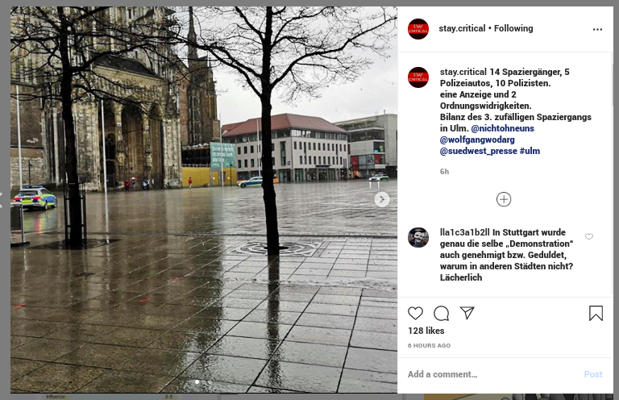Share post via paper plane icon
619x400 pixels.
pyautogui.click(x=467, y=313)
